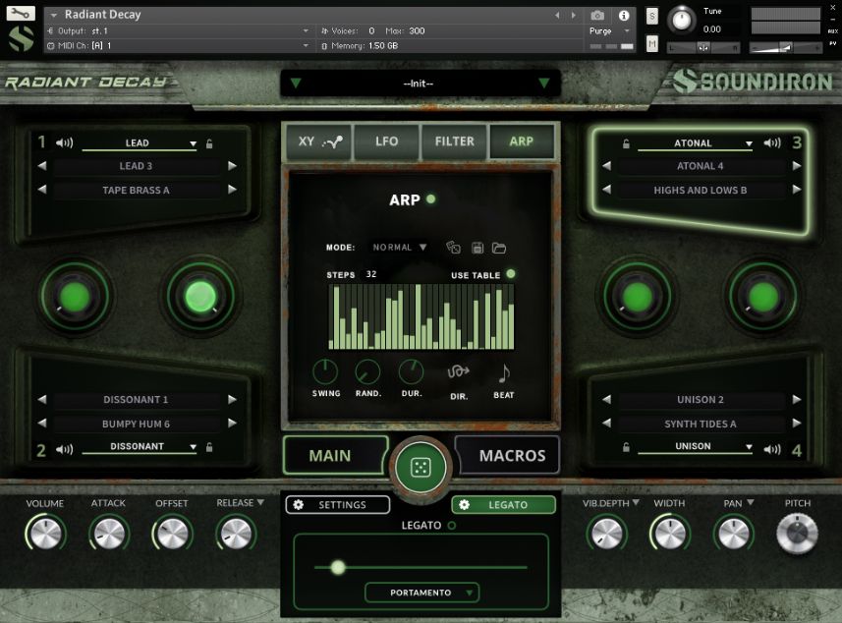Switch to the LFO tab

(385, 142)
